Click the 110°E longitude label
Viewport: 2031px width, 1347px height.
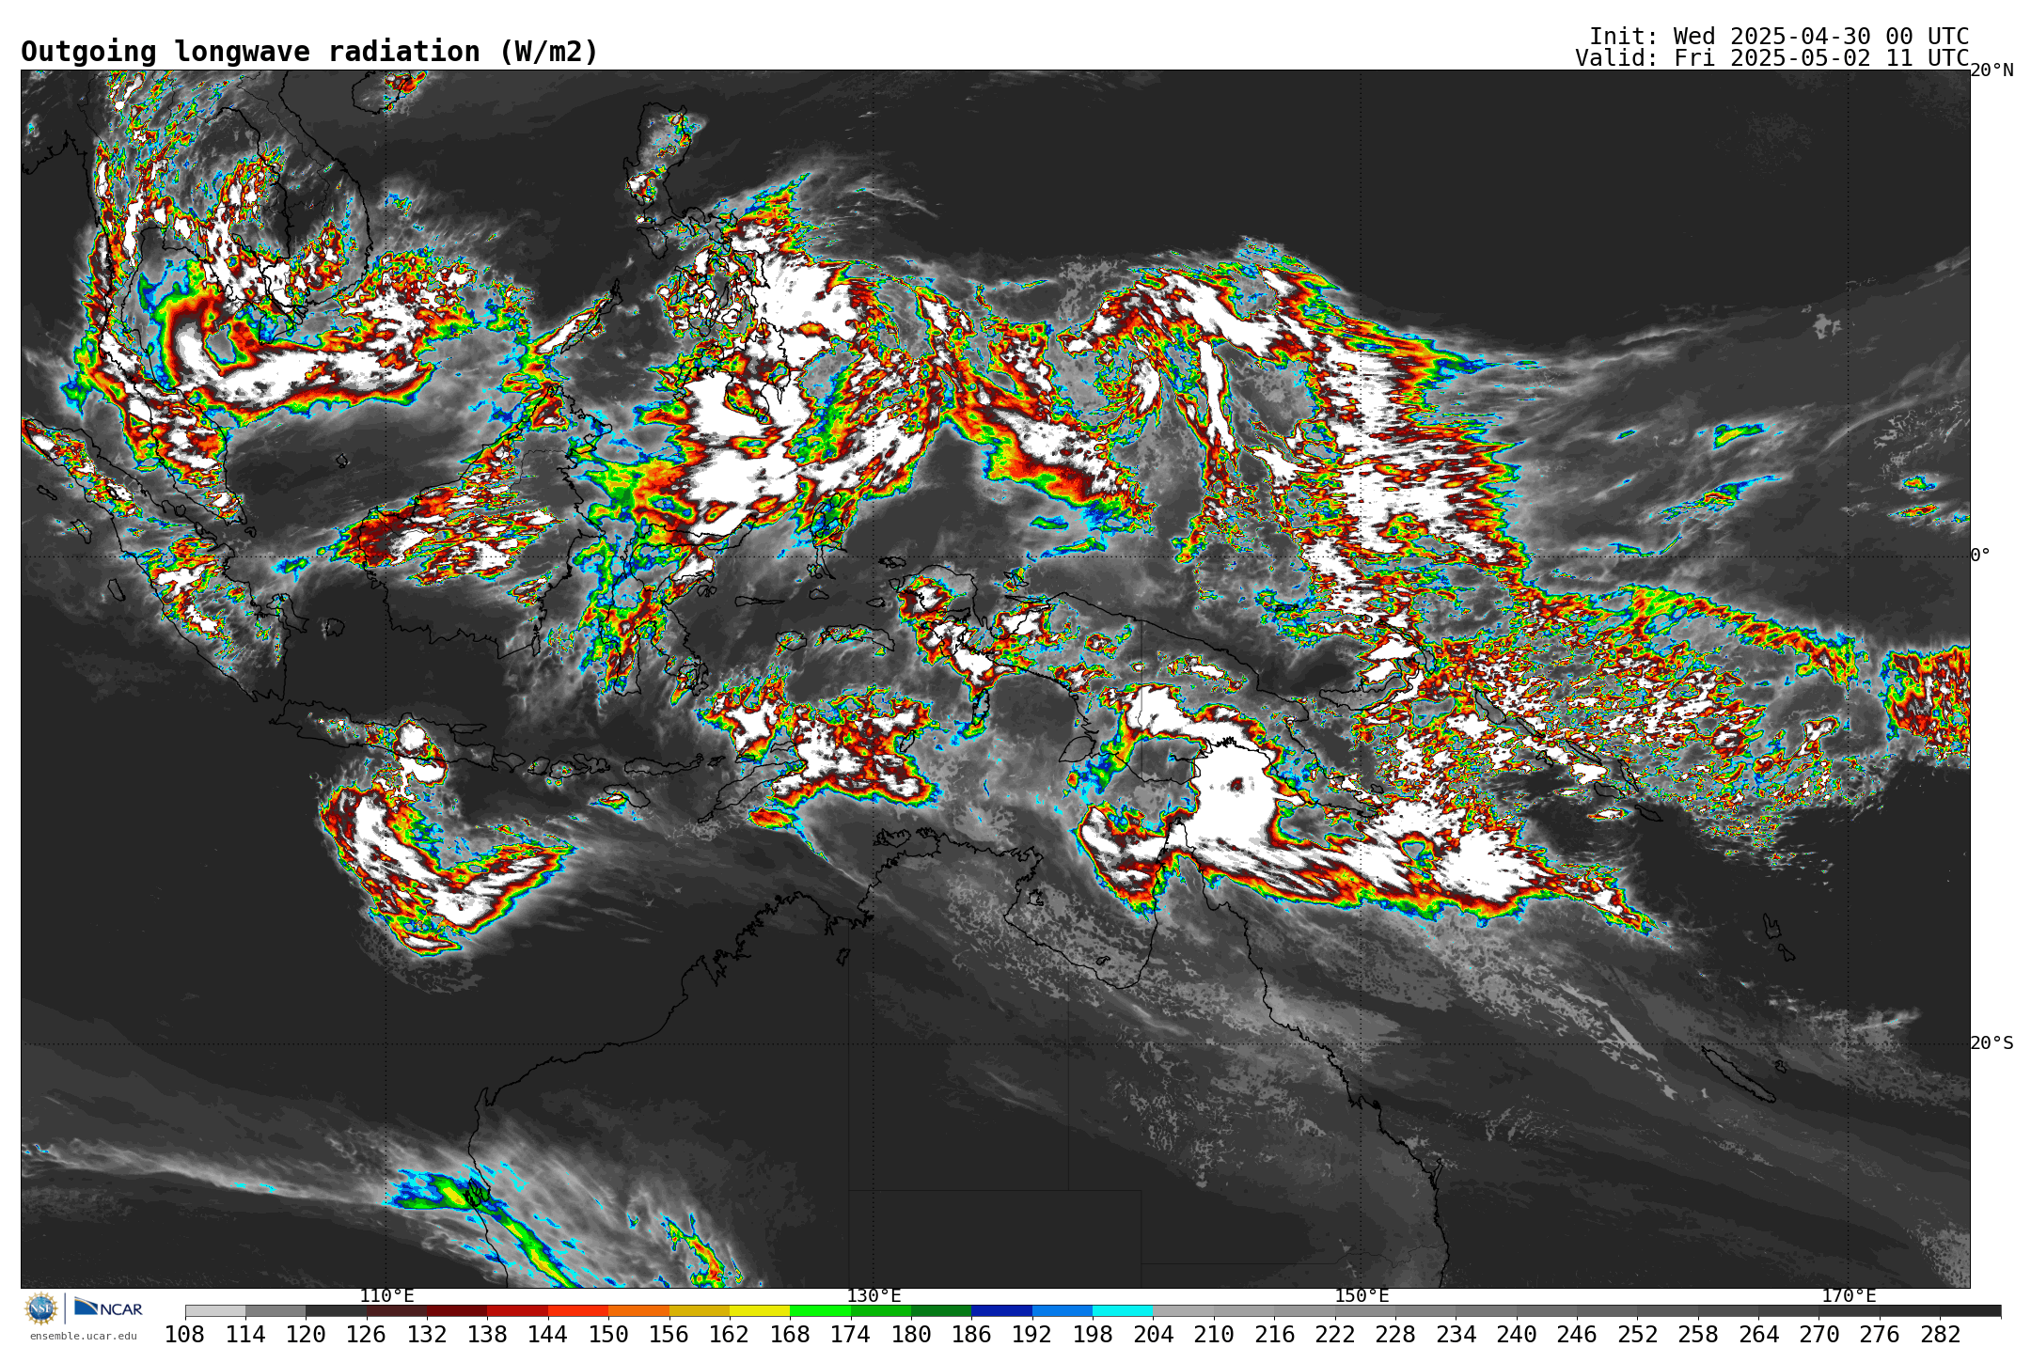tap(386, 1295)
